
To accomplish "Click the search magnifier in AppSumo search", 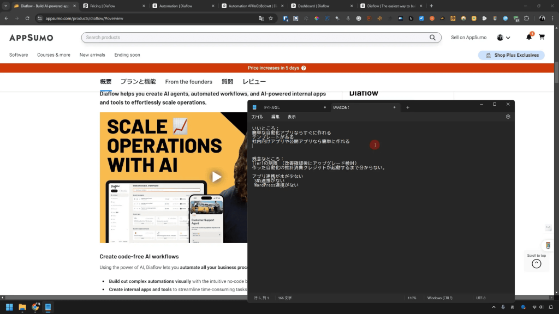I will click(x=432, y=38).
